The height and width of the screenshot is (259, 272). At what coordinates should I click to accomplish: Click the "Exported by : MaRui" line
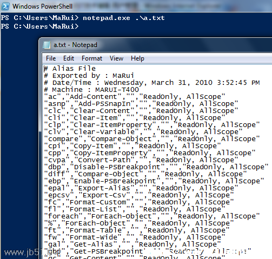click(89, 76)
